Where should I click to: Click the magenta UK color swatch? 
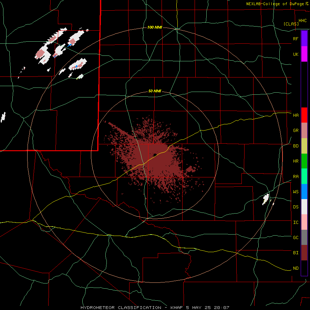pos(304,54)
